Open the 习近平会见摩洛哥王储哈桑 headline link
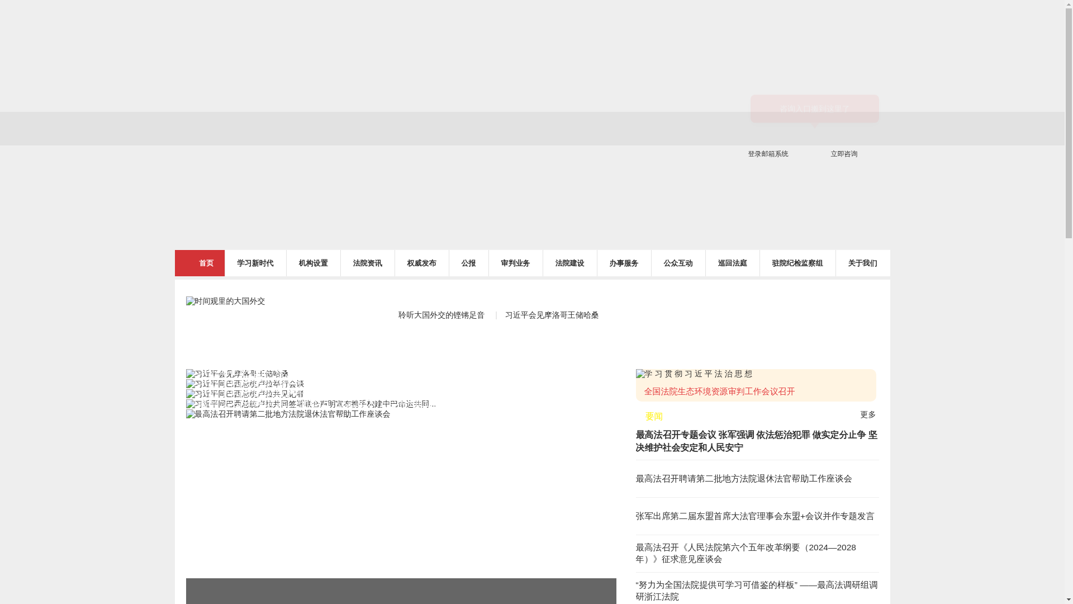1073x604 pixels. coord(552,315)
